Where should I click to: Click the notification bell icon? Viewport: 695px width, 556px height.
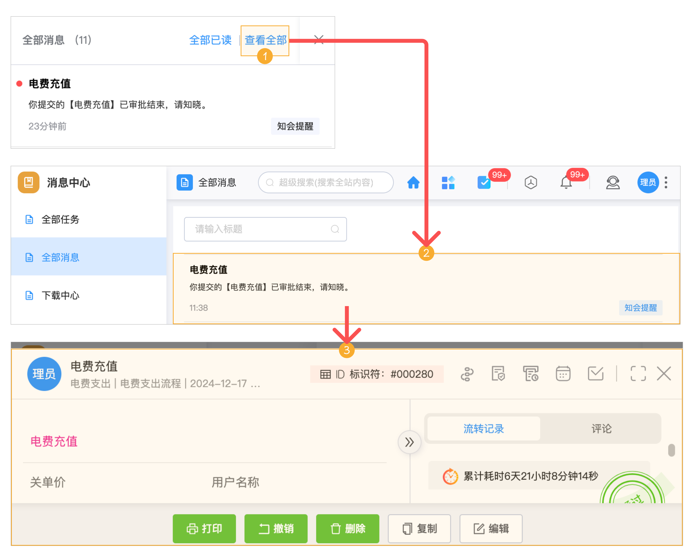tap(566, 183)
